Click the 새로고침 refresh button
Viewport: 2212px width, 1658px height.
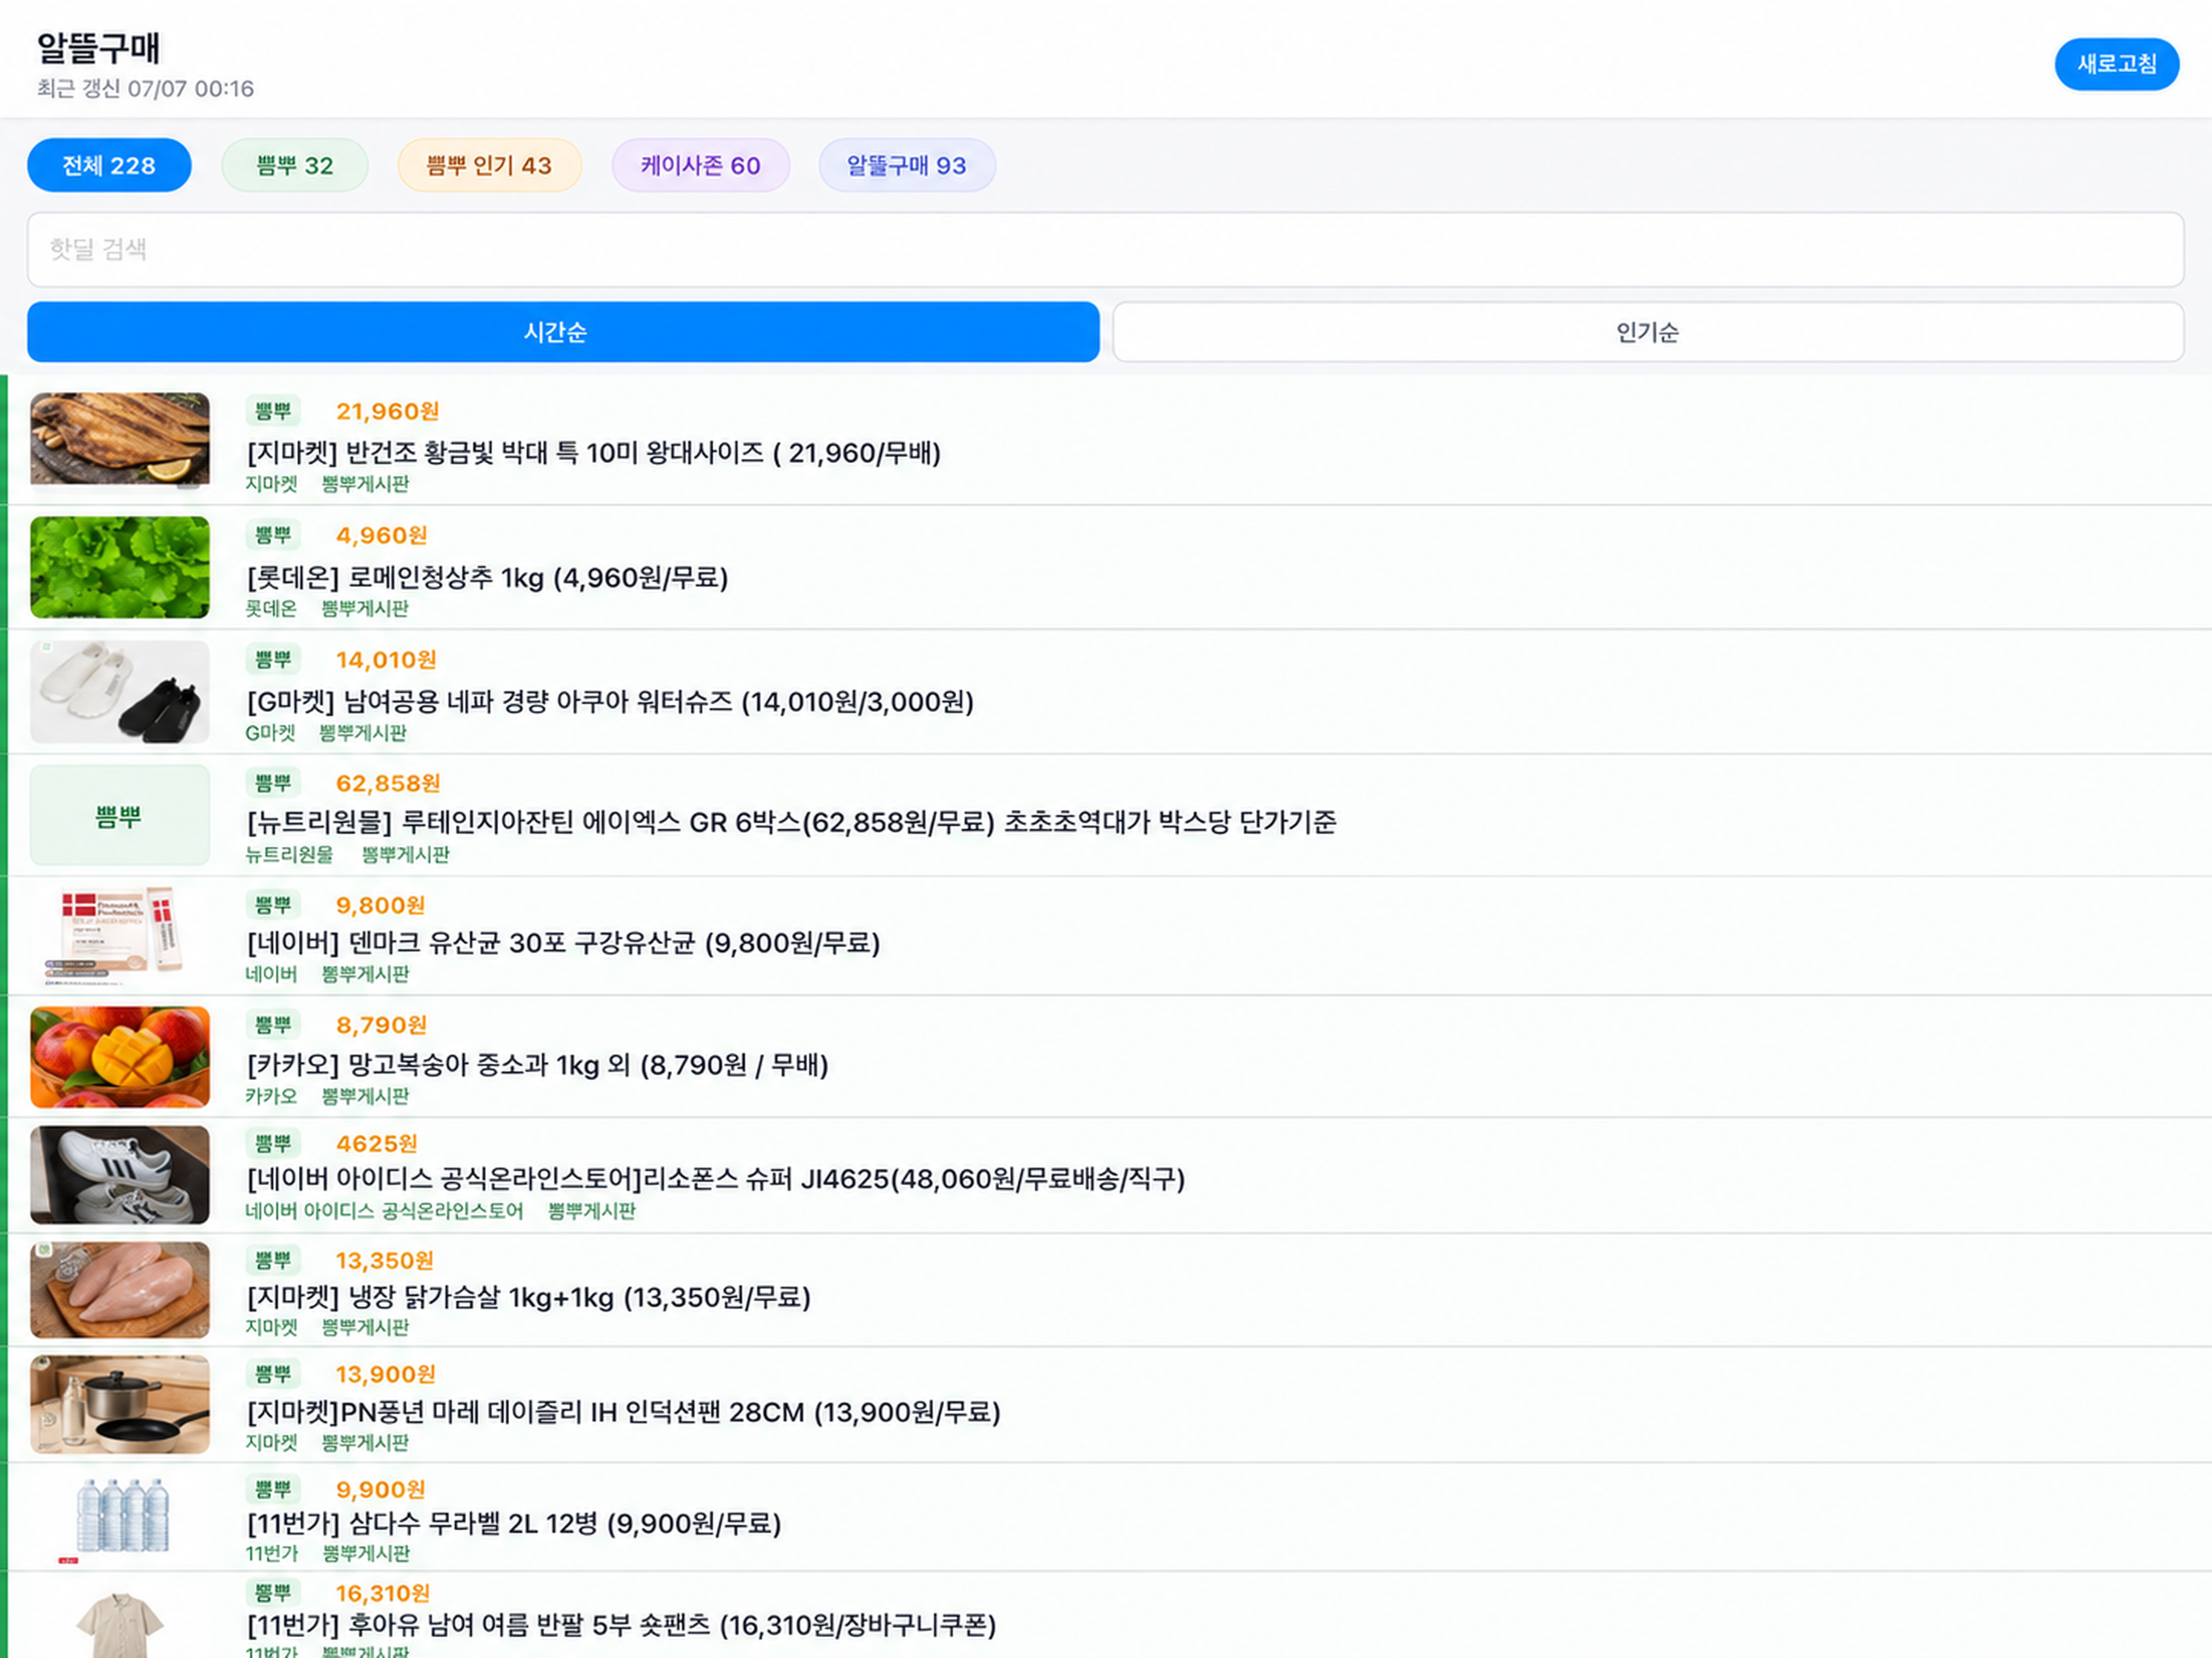(2116, 64)
